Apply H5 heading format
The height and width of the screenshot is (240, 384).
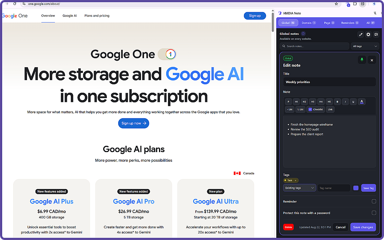329,102
